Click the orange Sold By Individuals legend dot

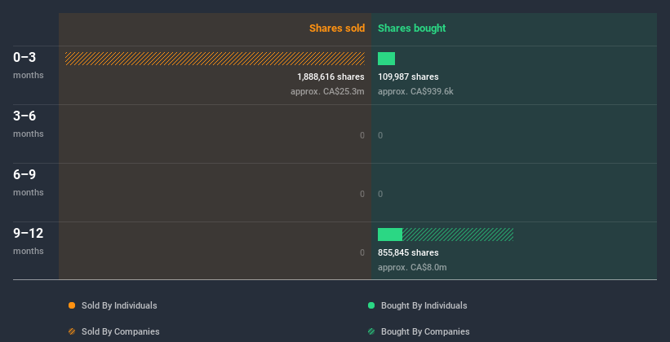[72, 305]
